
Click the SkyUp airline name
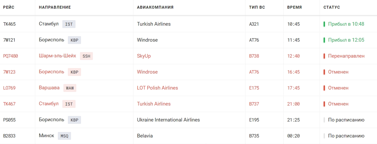coord(144,56)
